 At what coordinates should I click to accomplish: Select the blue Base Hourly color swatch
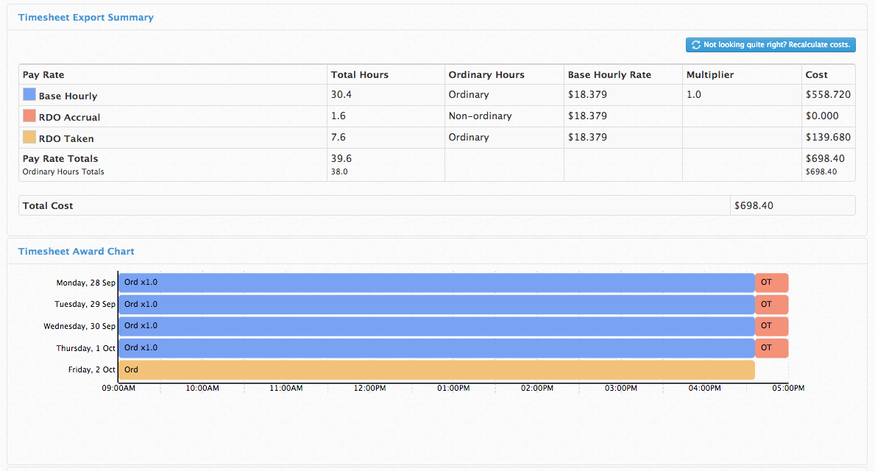(x=29, y=94)
